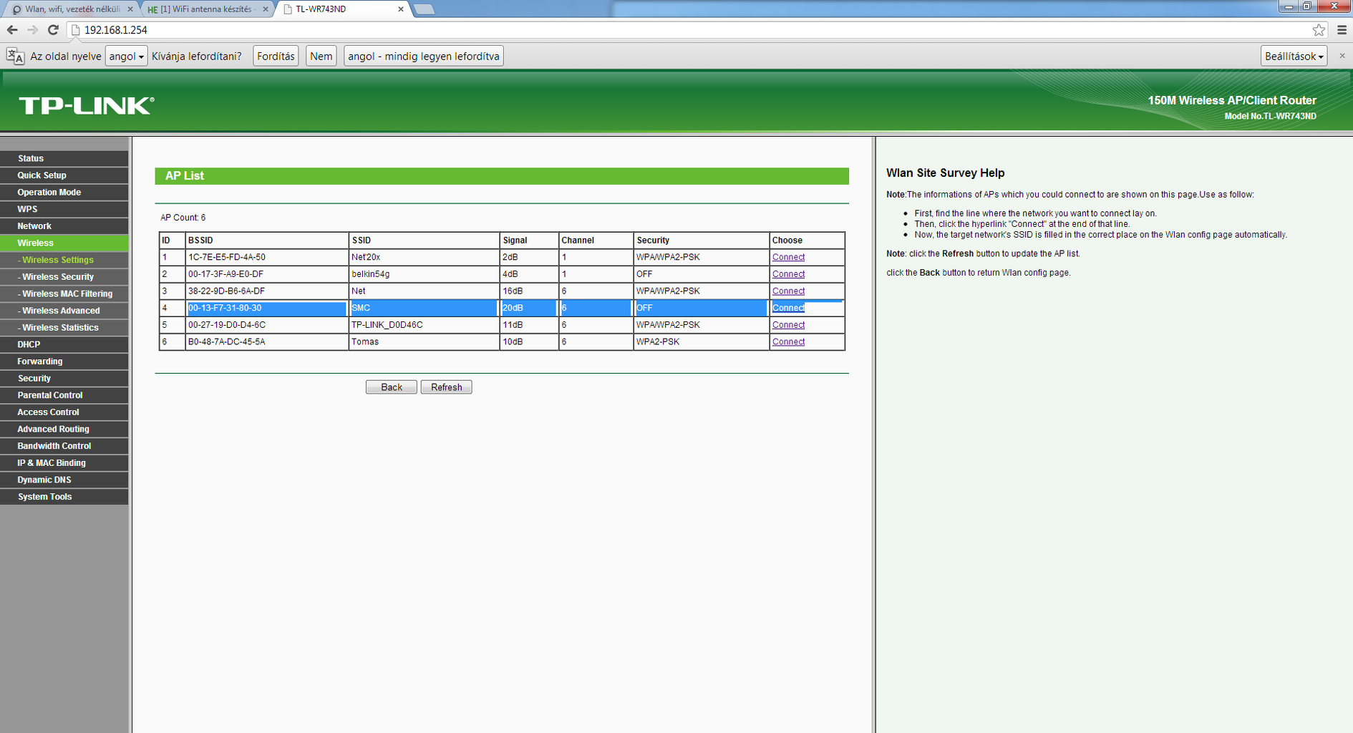This screenshot has width=1353, height=733.
Task: Open Wireless MAC Filtering submenu
Action: tap(64, 294)
